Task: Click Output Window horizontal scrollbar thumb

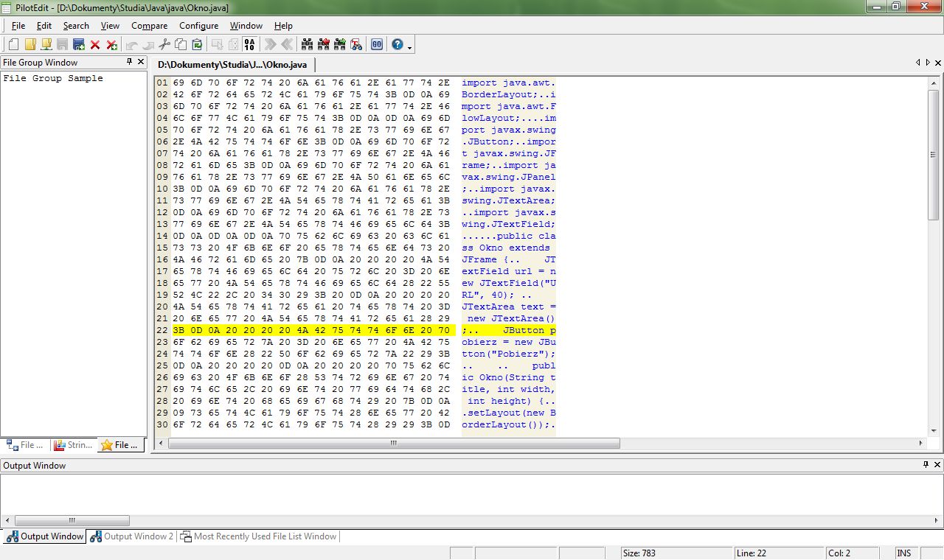Action: point(72,520)
